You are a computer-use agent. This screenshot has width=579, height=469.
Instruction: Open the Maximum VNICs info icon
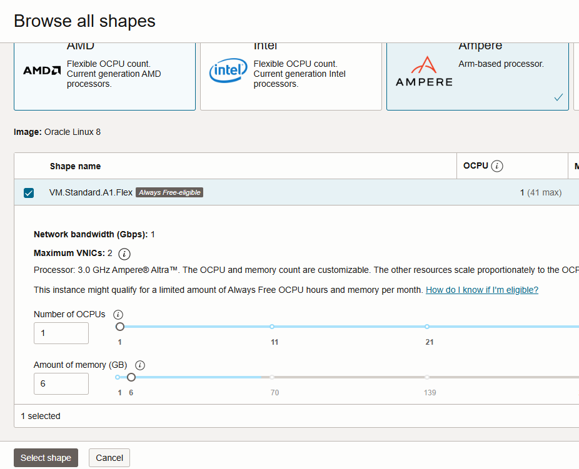click(x=124, y=254)
